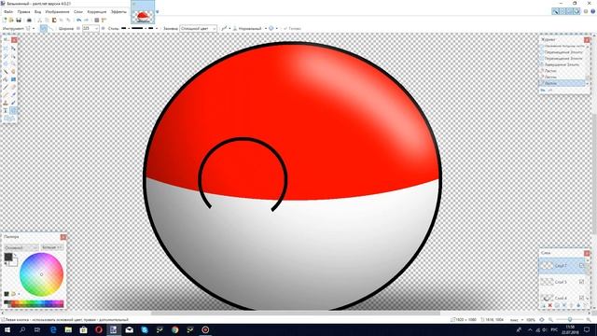Open the Эффекты menu
The width and height of the screenshot is (597, 336).
118,12
